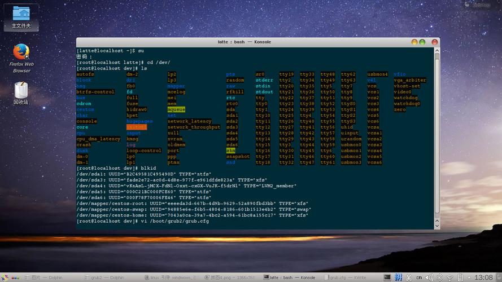The image size is (502, 282).
Task: Click 'btrfs-control' in the ls output
Action: (95, 92)
